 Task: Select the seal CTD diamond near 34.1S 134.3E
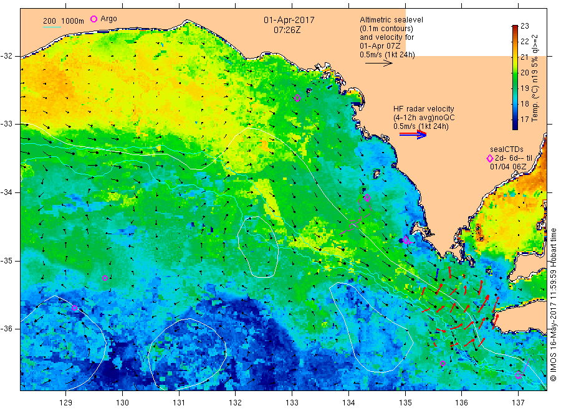click(x=367, y=197)
